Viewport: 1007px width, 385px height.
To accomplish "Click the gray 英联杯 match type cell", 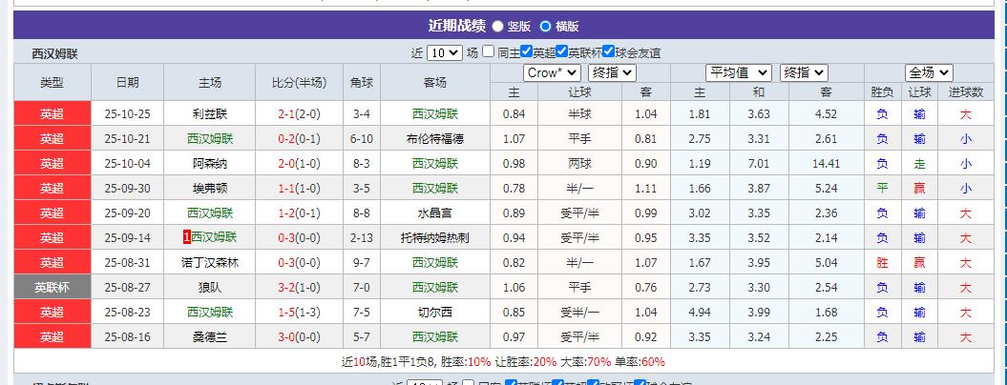I will click(x=52, y=287).
